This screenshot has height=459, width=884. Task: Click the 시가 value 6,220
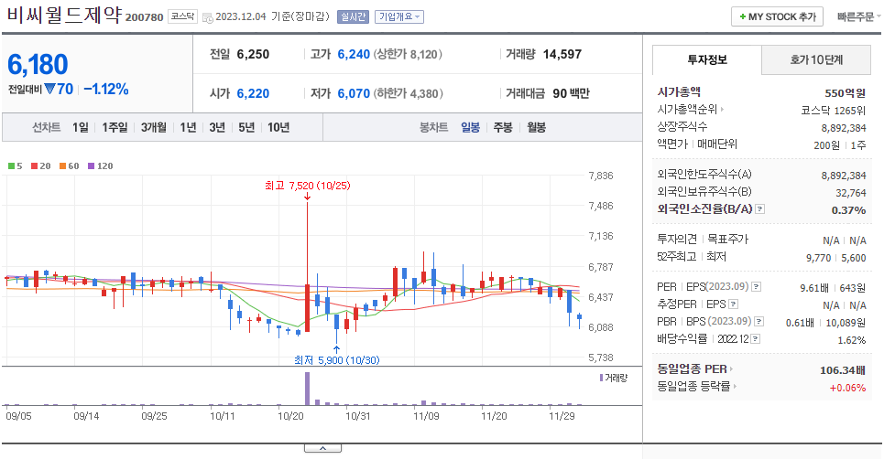pyautogui.click(x=253, y=93)
